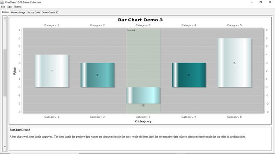Open the Theme menu
This screenshot has width=275, height=154.
tap(18, 7)
